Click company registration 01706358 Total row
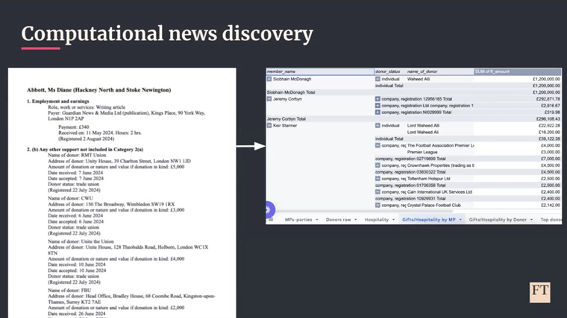 410,185
